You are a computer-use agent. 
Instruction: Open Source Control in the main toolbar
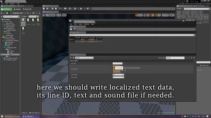47,9
